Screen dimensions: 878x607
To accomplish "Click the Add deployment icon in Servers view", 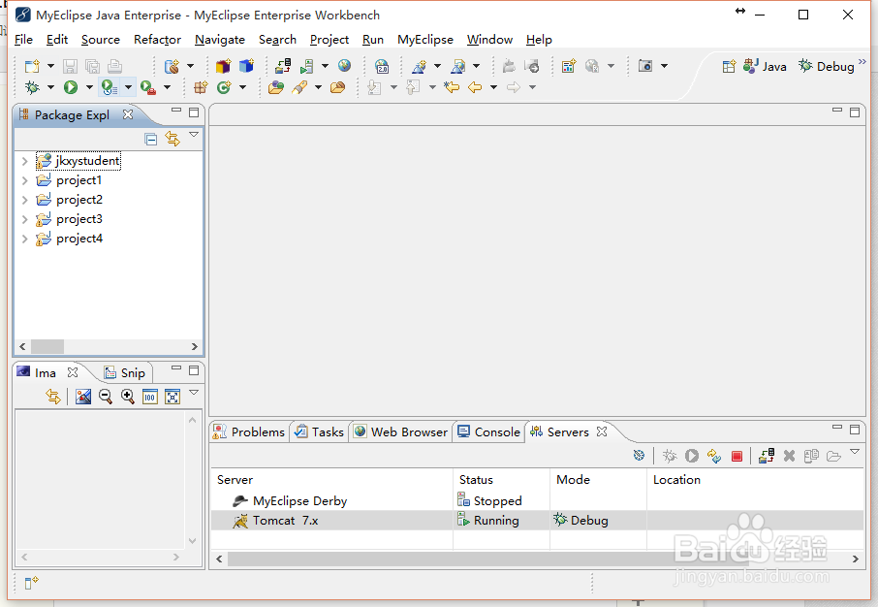I will 767,456.
